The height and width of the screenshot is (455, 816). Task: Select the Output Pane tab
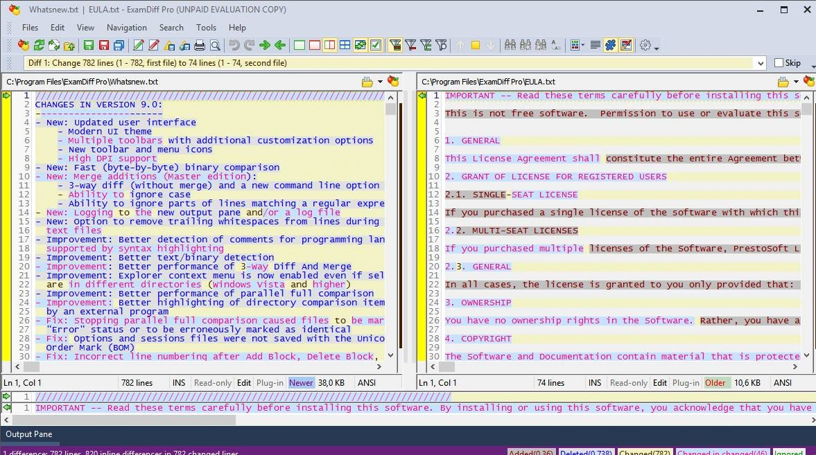(x=28, y=434)
